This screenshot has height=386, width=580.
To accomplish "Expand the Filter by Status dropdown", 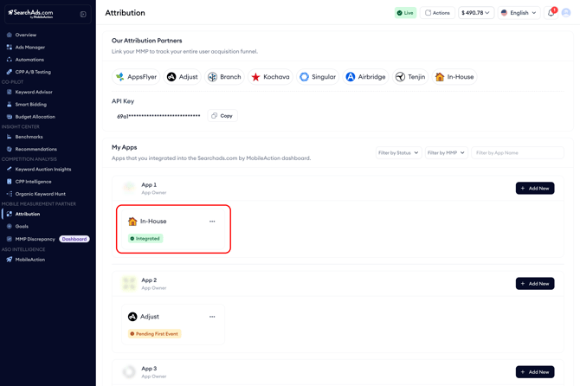I will pos(398,153).
